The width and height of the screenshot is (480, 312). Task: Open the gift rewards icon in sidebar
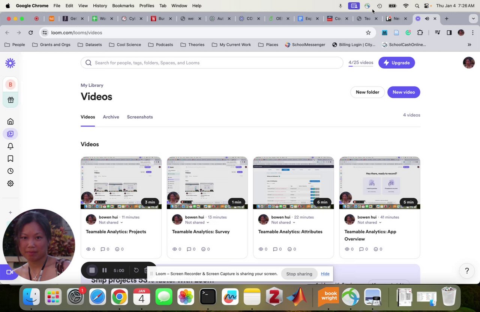pos(10,100)
